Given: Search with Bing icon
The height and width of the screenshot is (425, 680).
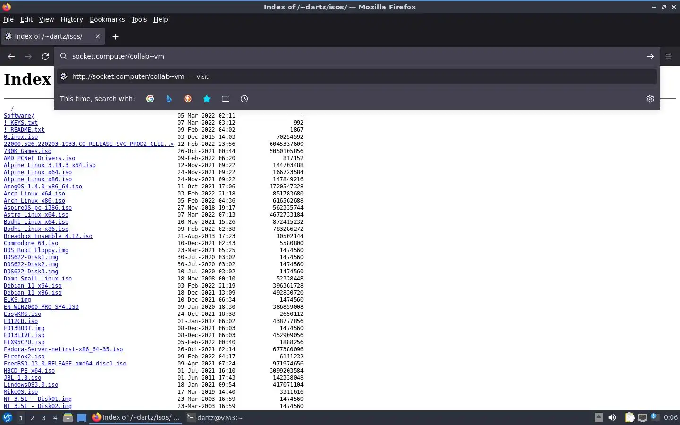Looking at the screenshot, I should (169, 99).
